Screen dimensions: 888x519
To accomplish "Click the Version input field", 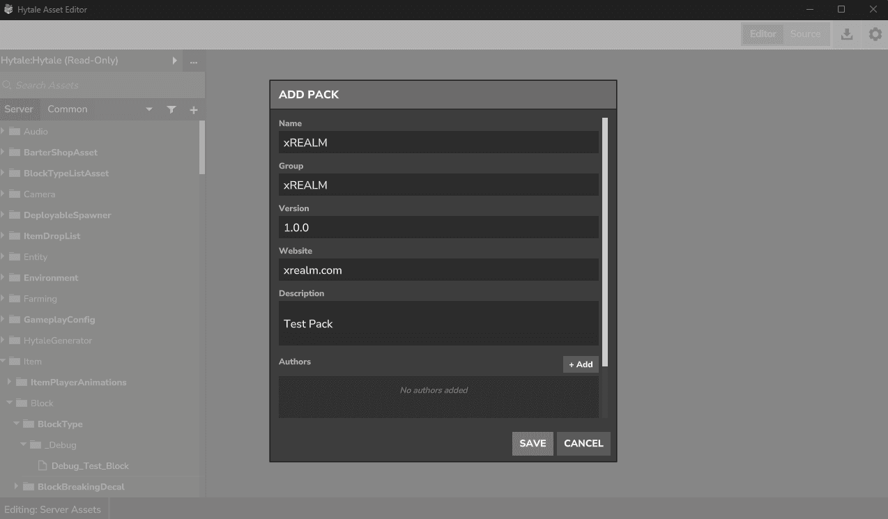I will (438, 227).
